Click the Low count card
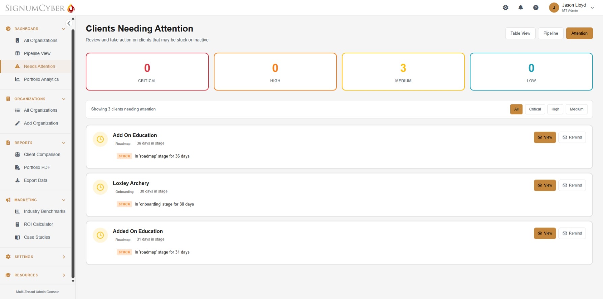 [x=531, y=72]
